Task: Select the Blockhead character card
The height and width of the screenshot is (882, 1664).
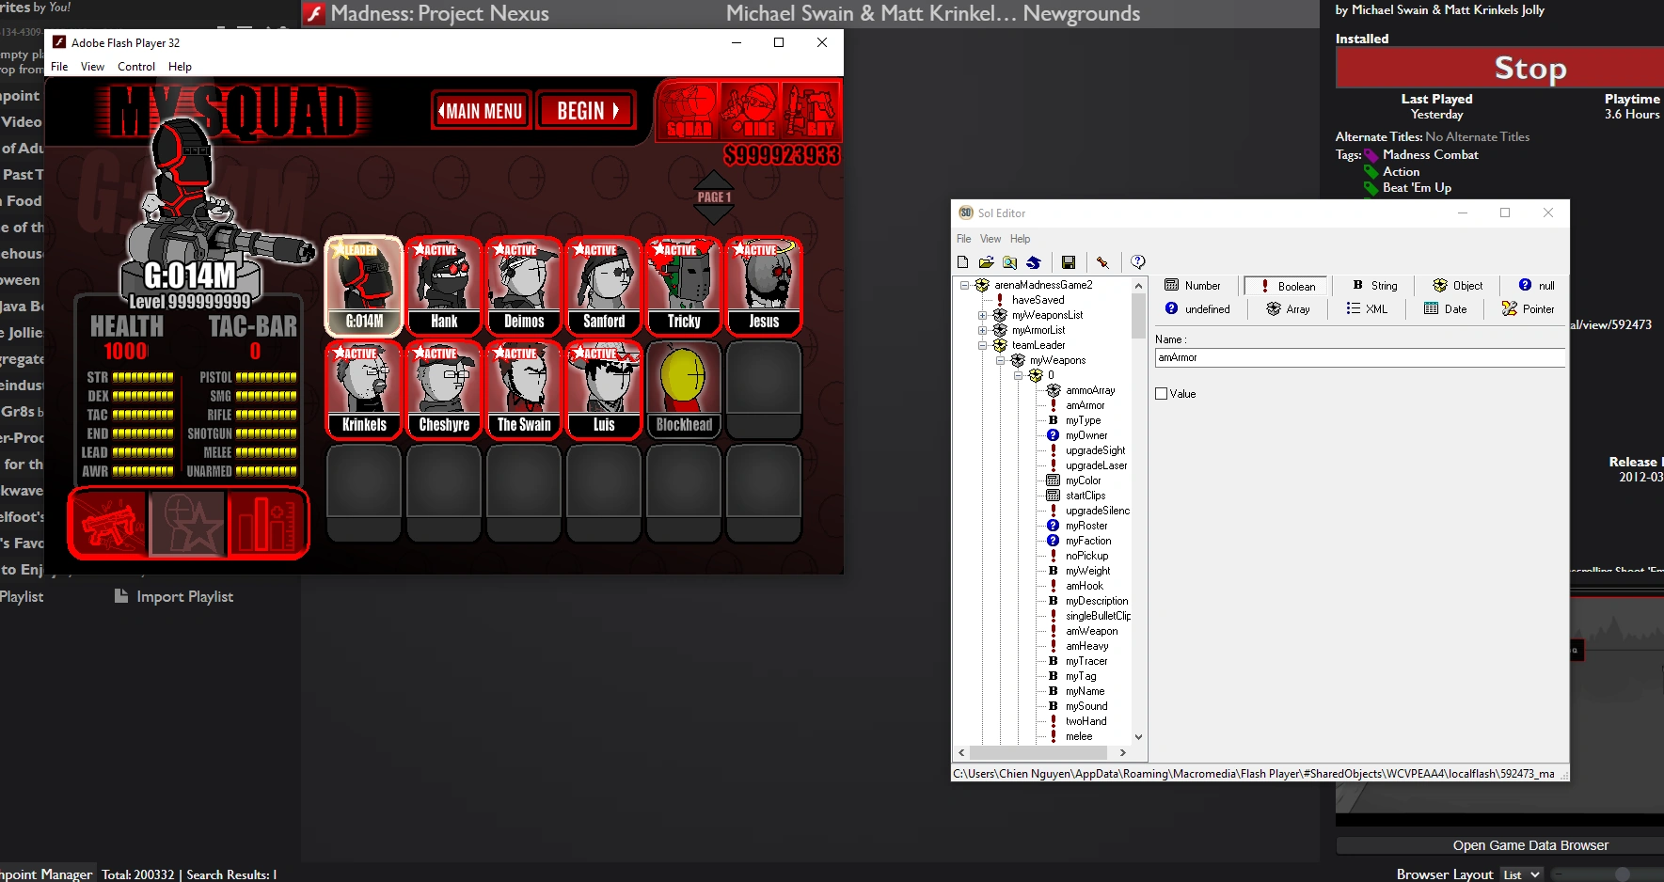Action: 684,389
